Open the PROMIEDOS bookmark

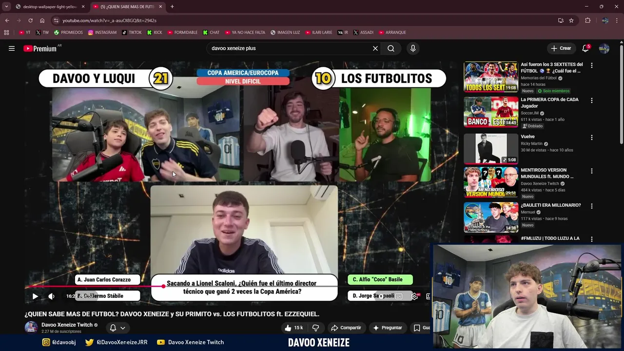click(68, 33)
